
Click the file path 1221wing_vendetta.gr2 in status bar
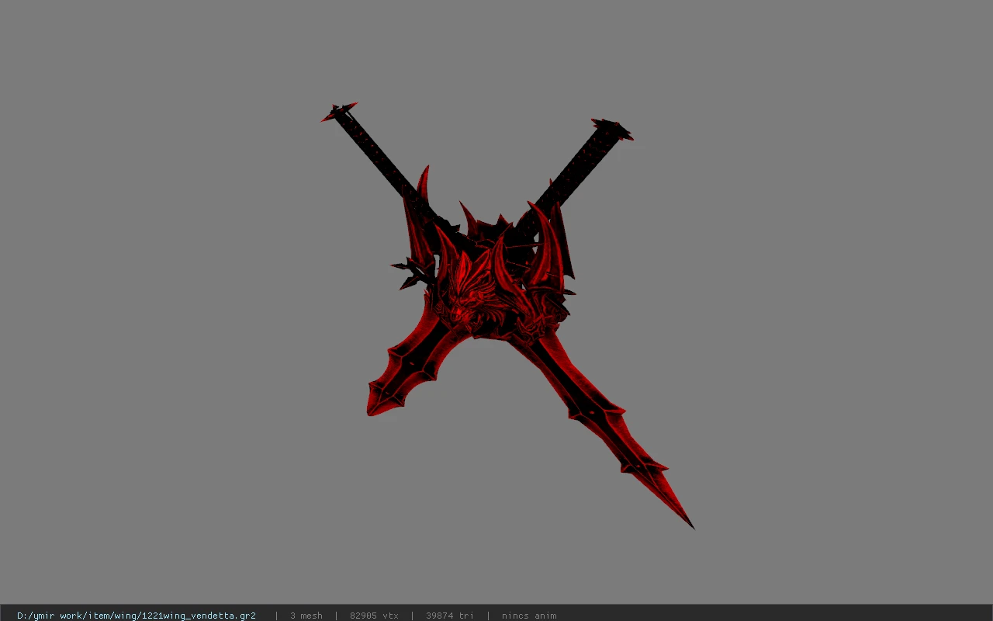pyautogui.click(x=137, y=616)
